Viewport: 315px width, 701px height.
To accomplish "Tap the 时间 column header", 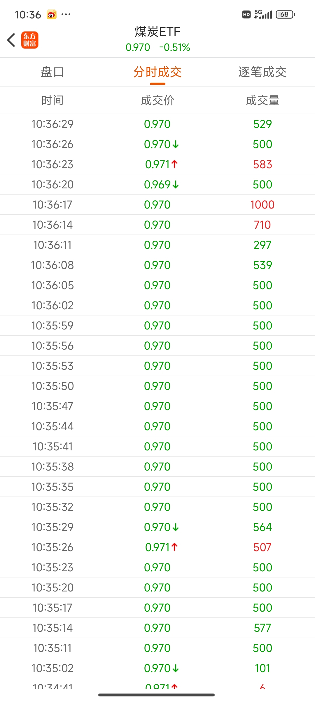I will pos(52,100).
